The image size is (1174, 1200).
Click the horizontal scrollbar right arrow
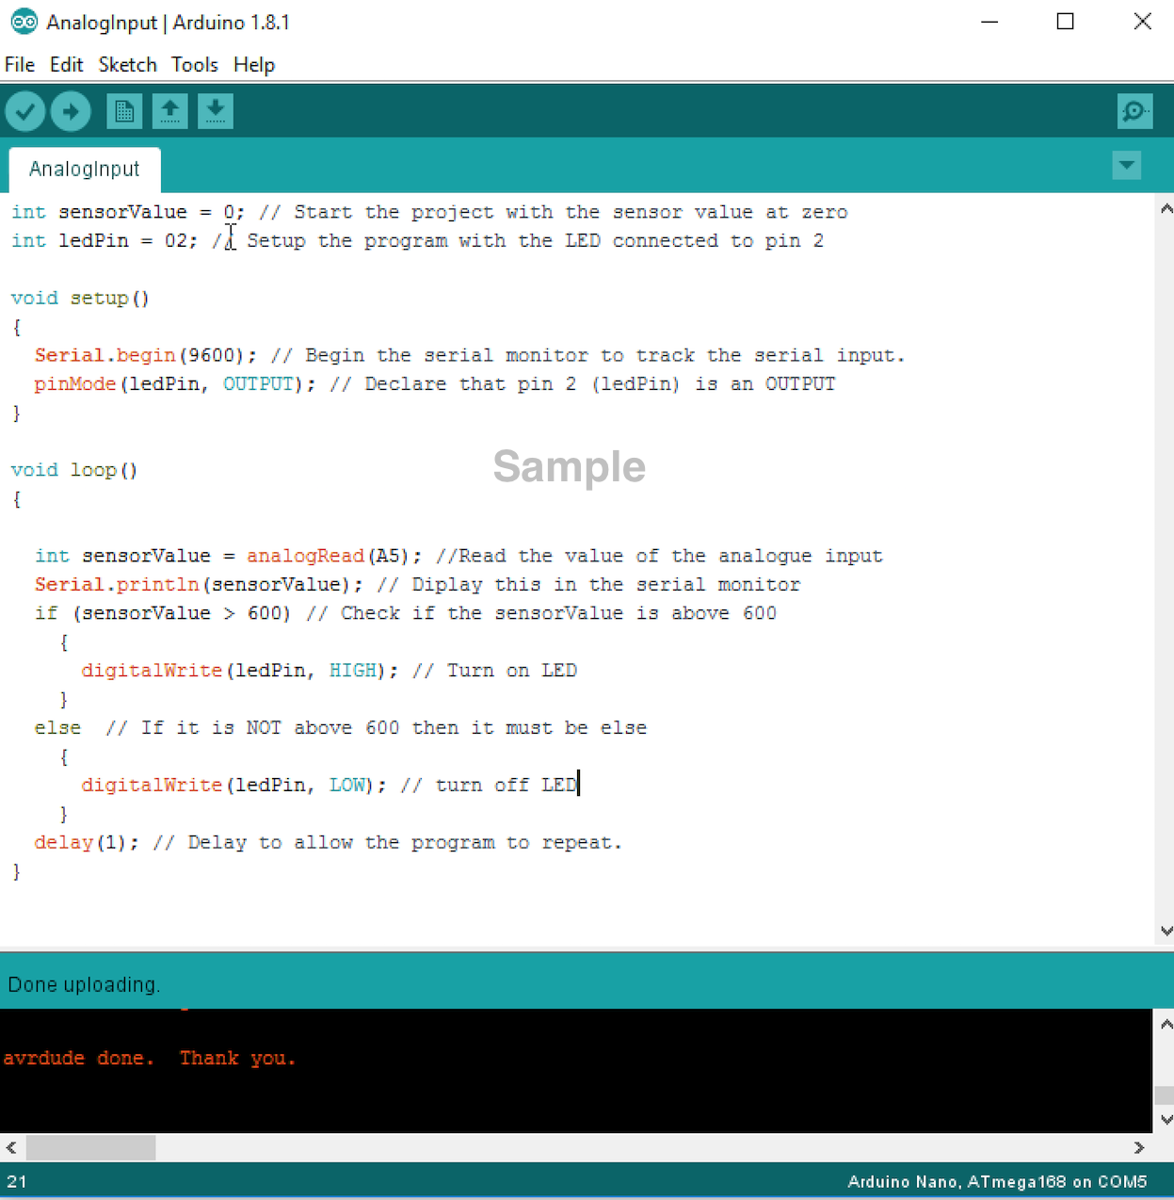pyautogui.click(x=1139, y=1148)
